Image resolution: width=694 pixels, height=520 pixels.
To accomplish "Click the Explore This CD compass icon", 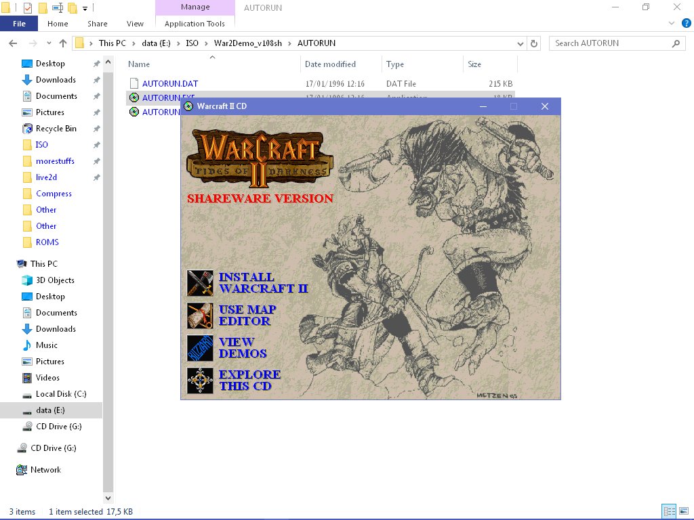I will click(200, 381).
